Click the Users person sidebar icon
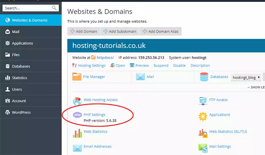This screenshot has width=265, height=155. click(8, 89)
